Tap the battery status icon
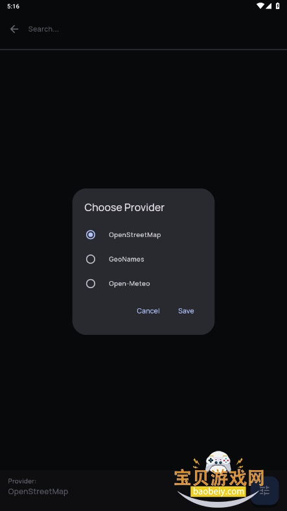The height and width of the screenshot is (511, 287). (277, 6)
